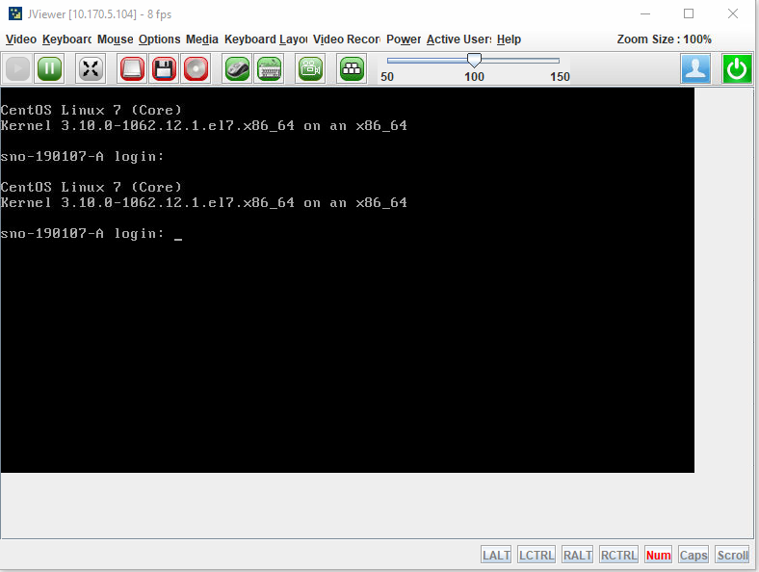Click the Play (resume redirection) toolbar icon
The image size is (759, 572).
(18, 68)
